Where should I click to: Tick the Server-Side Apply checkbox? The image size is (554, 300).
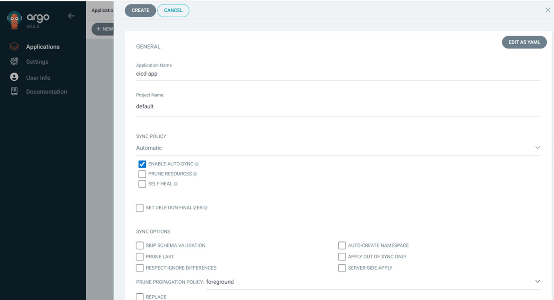342,268
